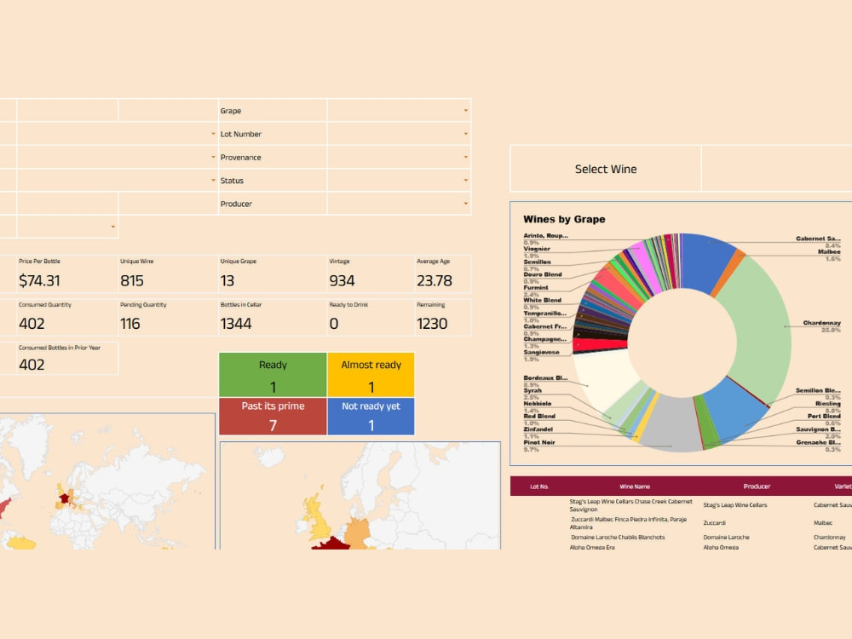Screen dimensions: 852x639
Task: Click the Unique Grape value 13
Action: pyautogui.click(x=227, y=281)
